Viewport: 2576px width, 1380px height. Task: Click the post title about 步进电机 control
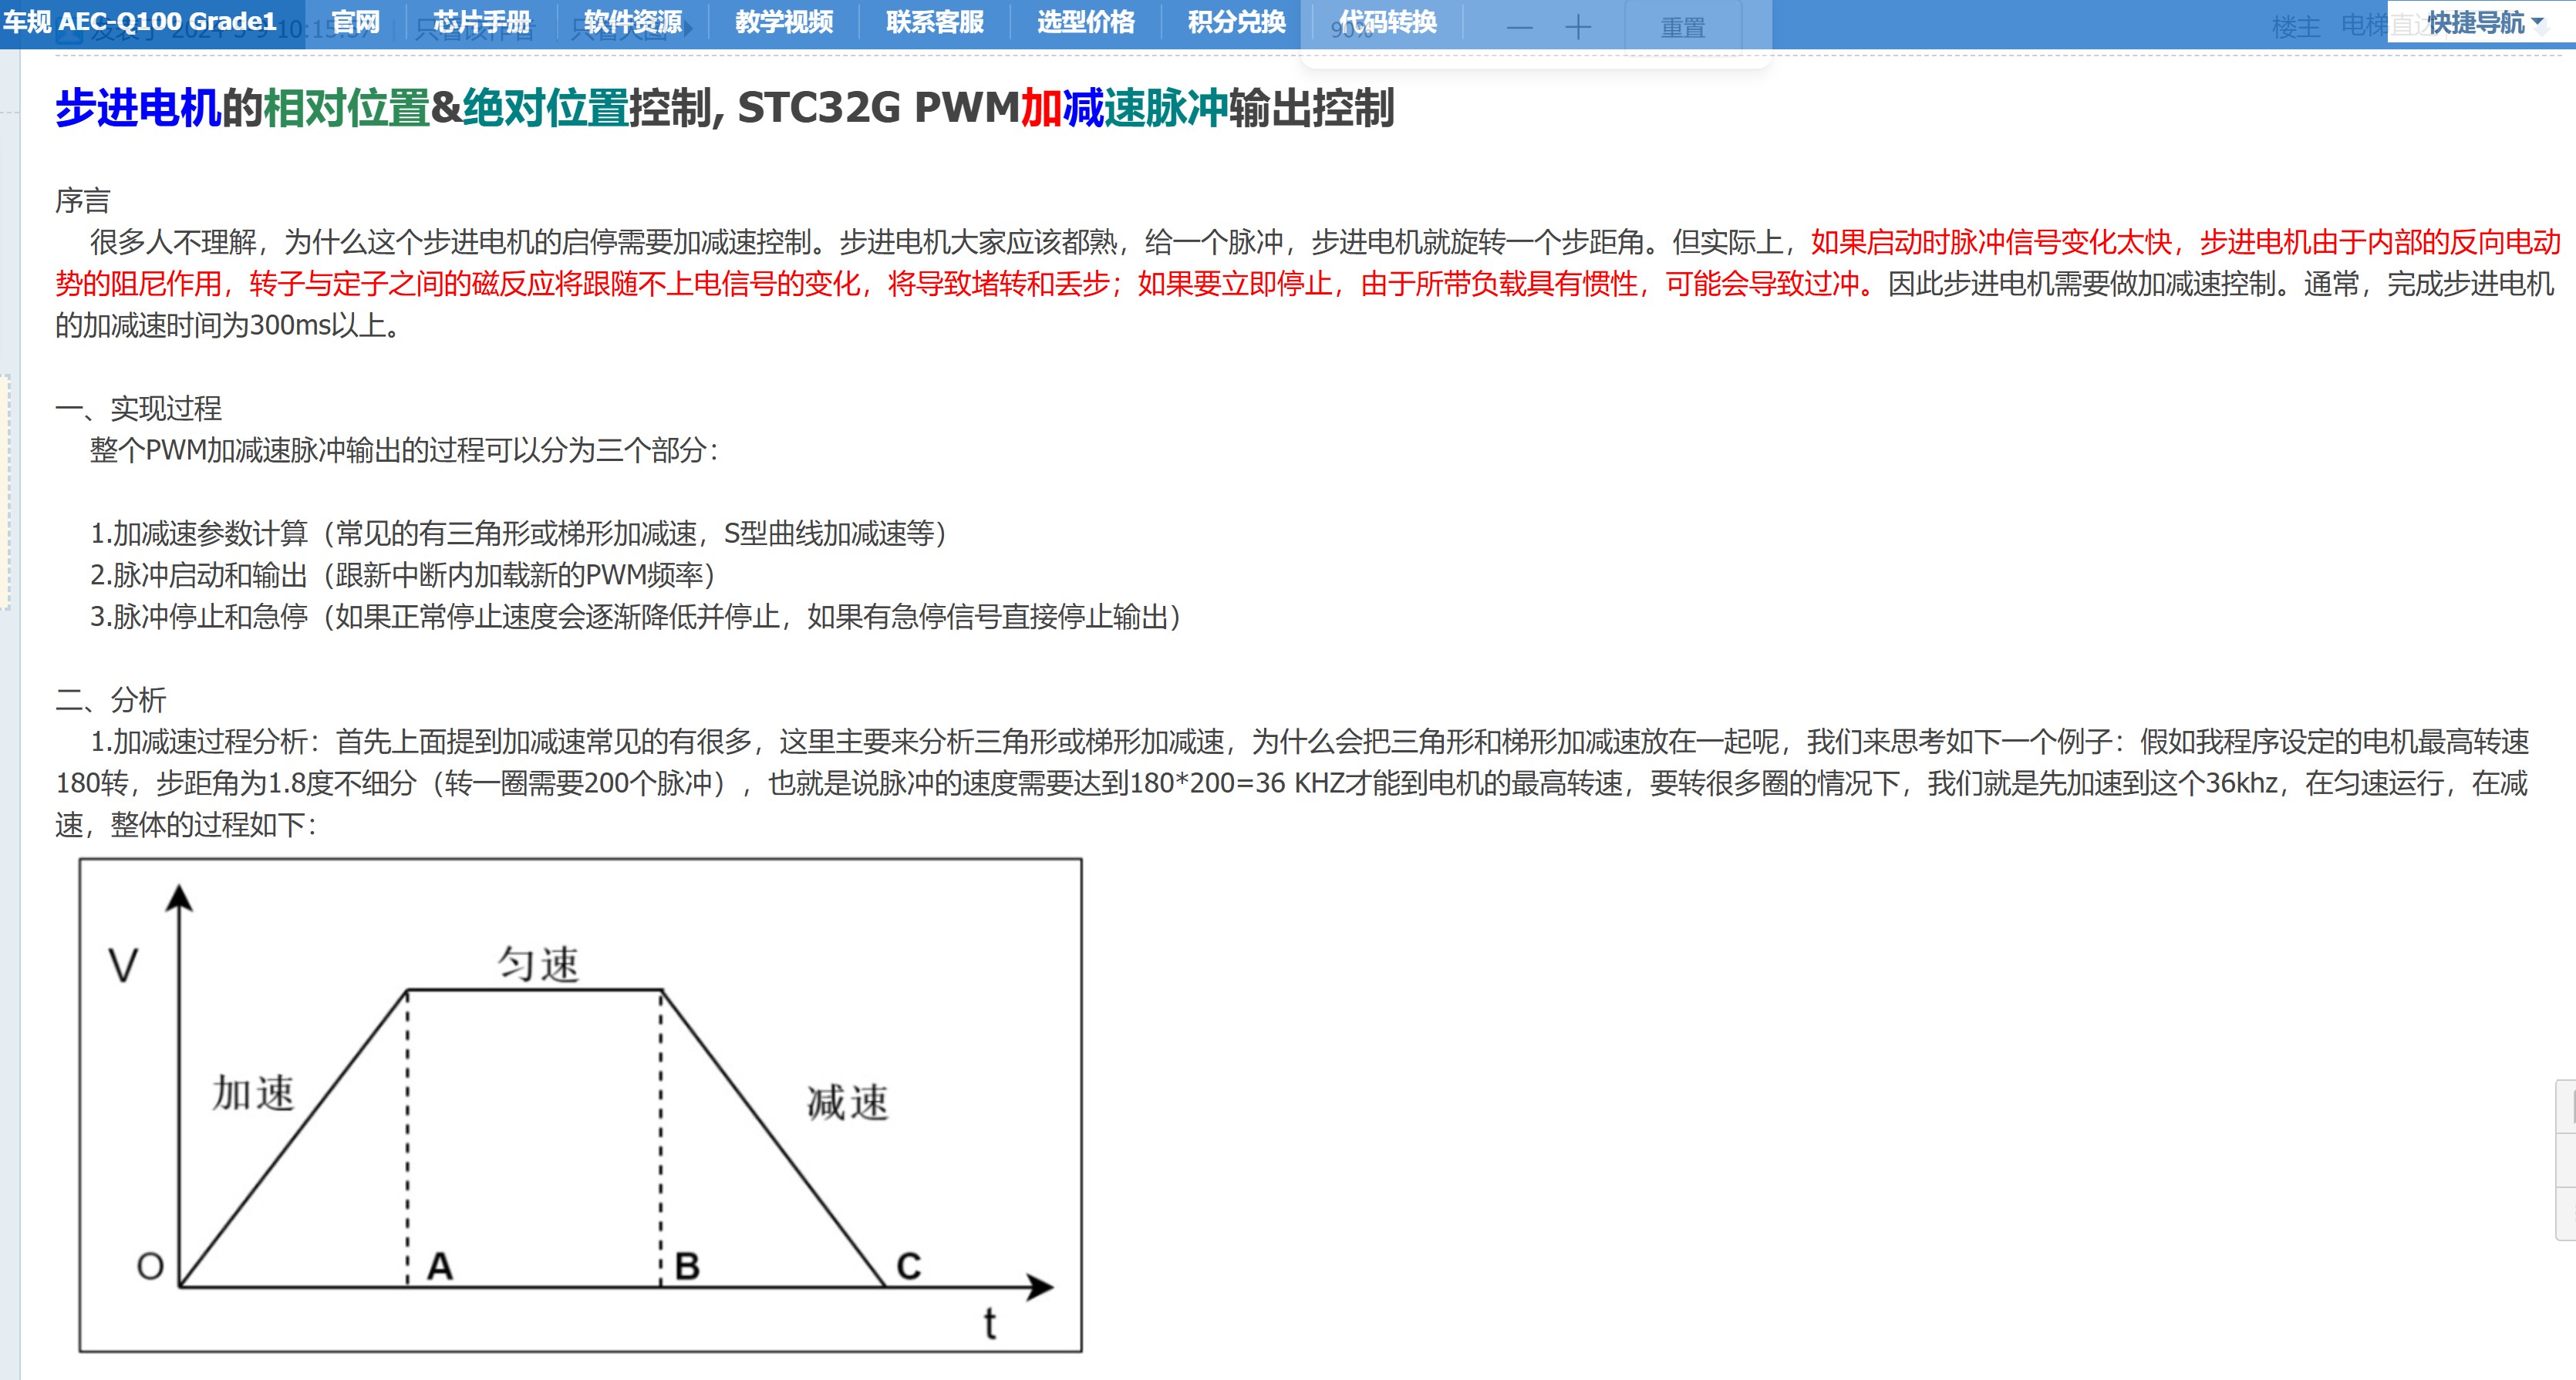point(724,108)
